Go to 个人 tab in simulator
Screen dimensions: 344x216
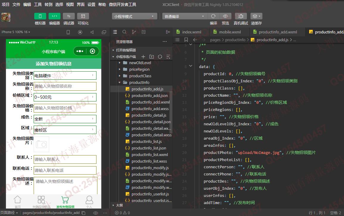coord(89,202)
